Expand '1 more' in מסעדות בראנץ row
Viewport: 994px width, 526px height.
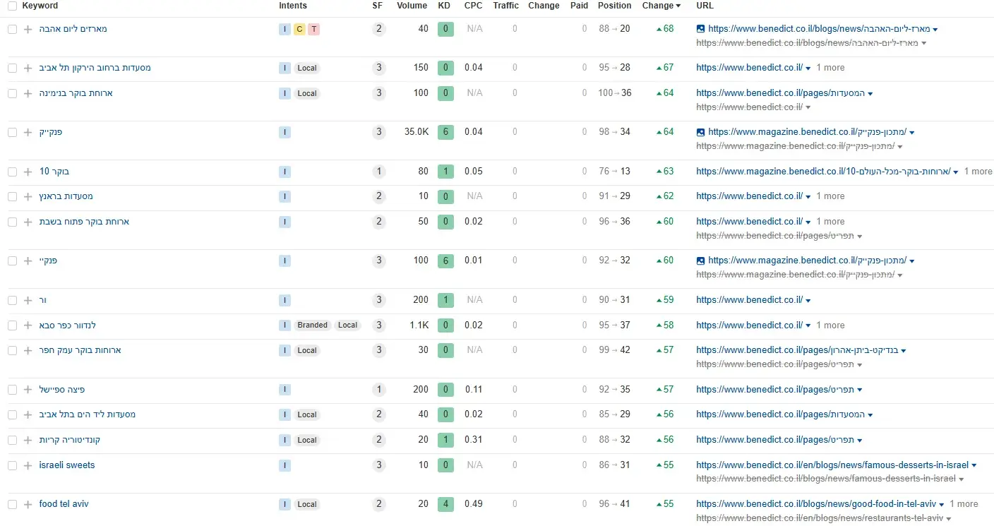tap(830, 196)
